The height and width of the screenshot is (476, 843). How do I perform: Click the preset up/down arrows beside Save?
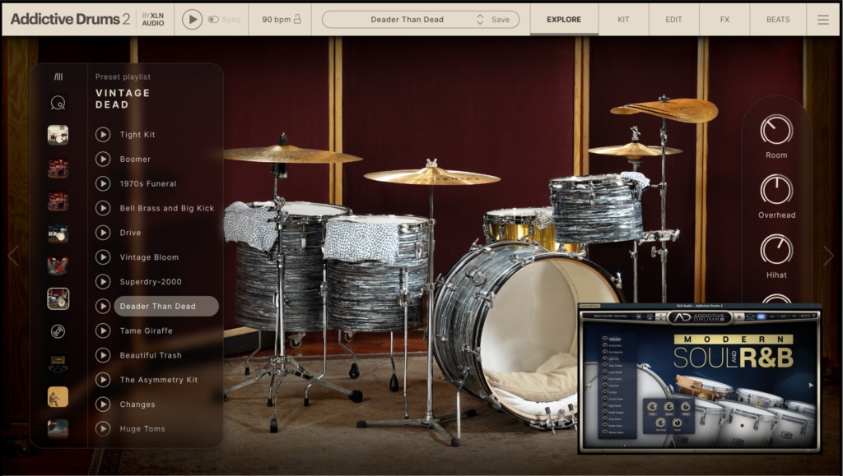pos(480,19)
